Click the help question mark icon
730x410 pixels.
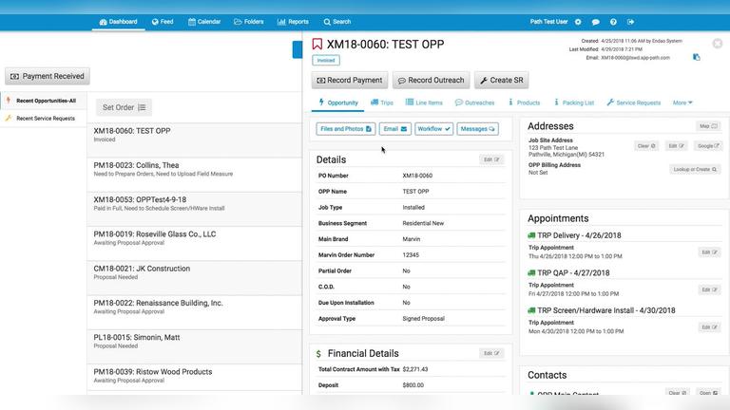coord(613,22)
